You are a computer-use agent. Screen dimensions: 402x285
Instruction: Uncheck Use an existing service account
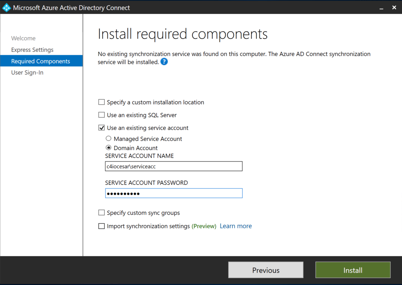point(101,128)
